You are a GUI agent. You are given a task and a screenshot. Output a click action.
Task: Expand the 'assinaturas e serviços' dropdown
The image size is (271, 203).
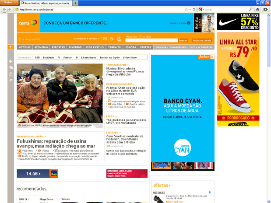tap(87, 38)
